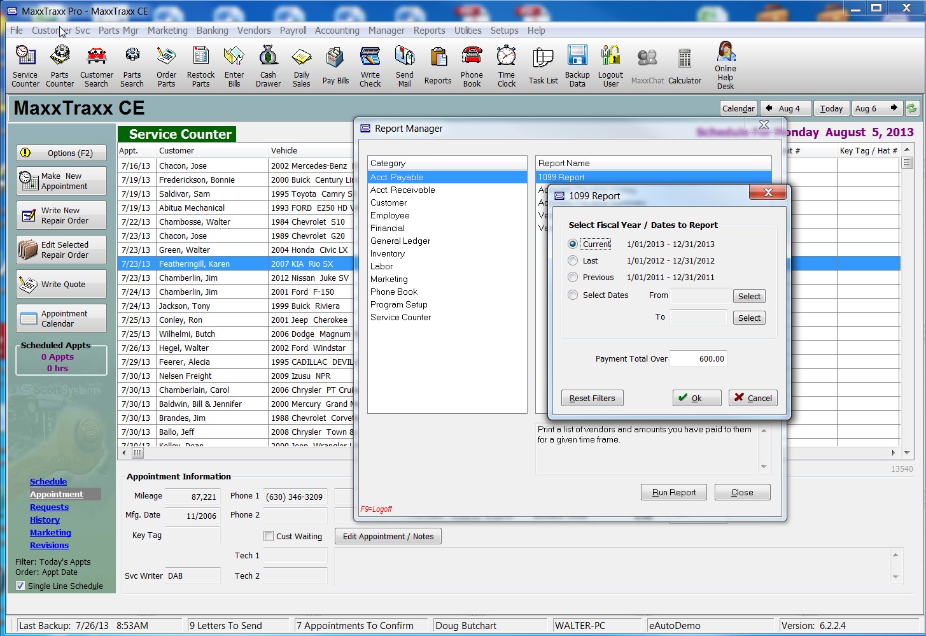
Task: Open the Write Check toolbar icon
Action: [370, 66]
